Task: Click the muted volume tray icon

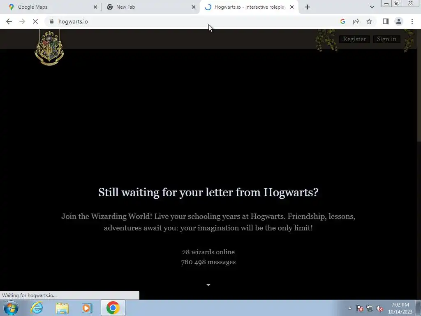Action: [x=379, y=308]
